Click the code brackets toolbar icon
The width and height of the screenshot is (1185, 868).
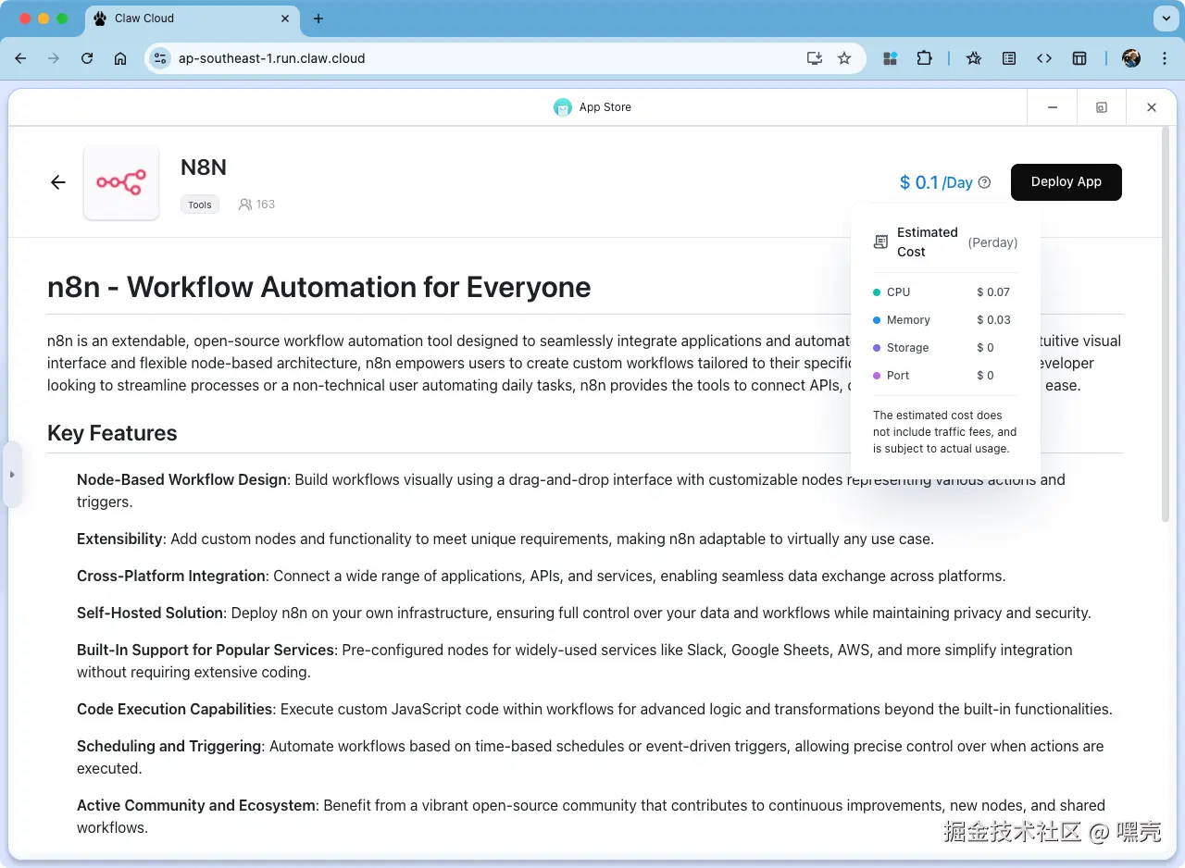click(x=1044, y=58)
